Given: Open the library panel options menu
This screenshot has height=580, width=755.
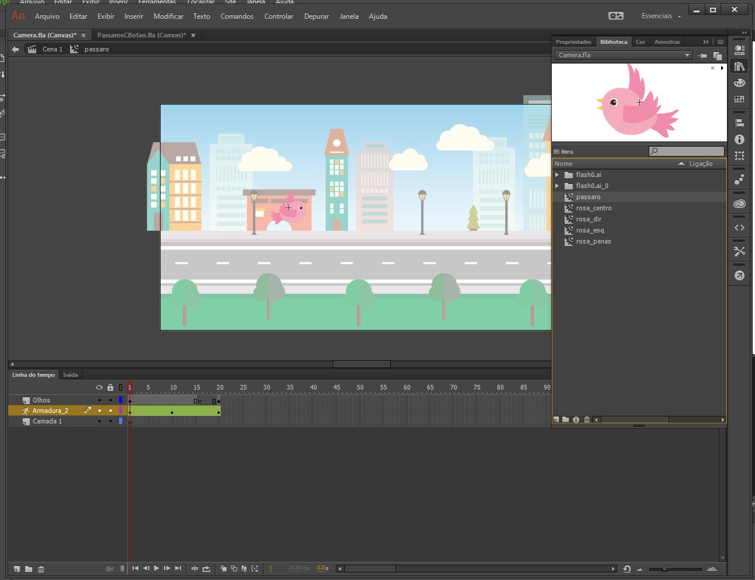Looking at the screenshot, I should pos(721,42).
